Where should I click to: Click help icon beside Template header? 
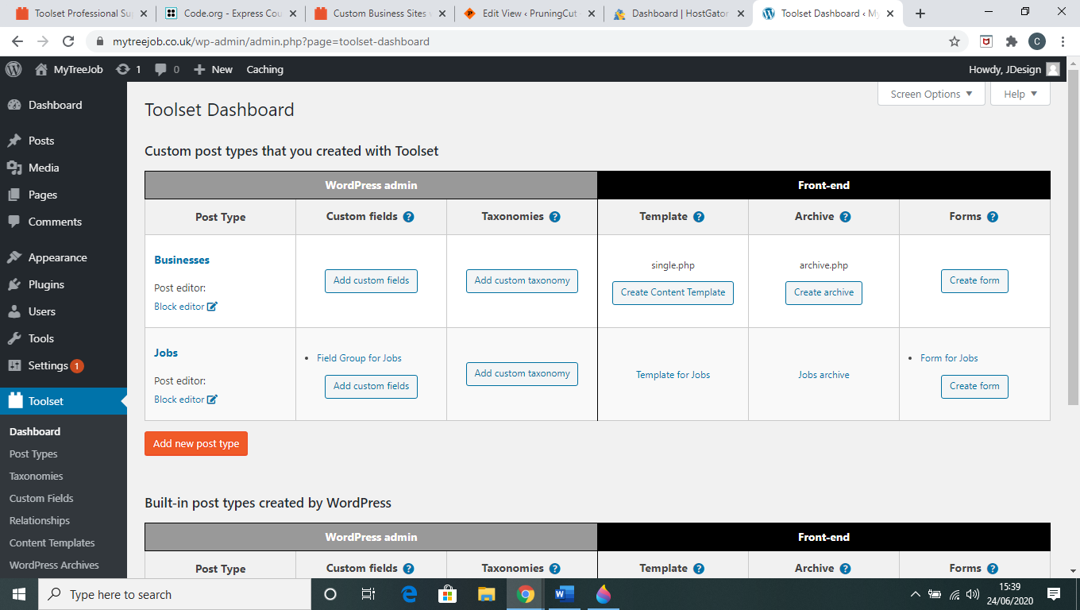click(x=698, y=216)
